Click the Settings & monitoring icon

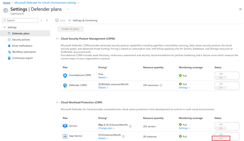tap(70, 20)
